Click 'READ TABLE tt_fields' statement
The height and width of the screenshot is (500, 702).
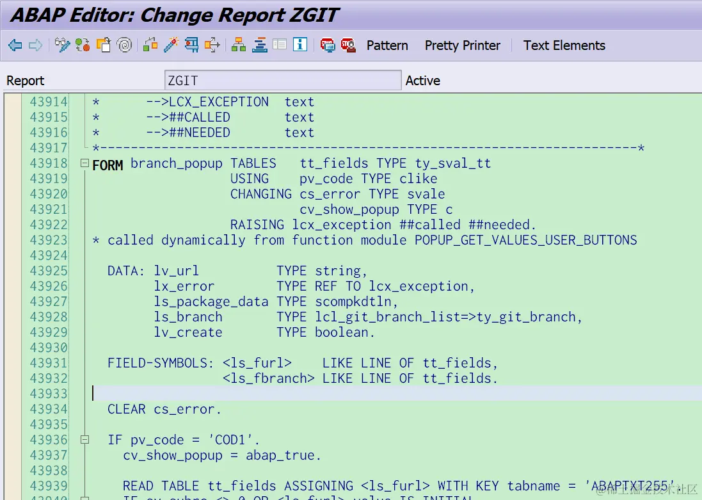coord(199,486)
